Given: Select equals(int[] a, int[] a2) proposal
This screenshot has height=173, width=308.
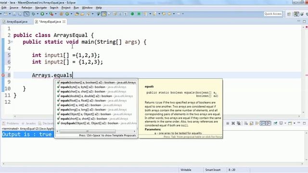Looking at the screenshot, I should [x=96, y=105].
